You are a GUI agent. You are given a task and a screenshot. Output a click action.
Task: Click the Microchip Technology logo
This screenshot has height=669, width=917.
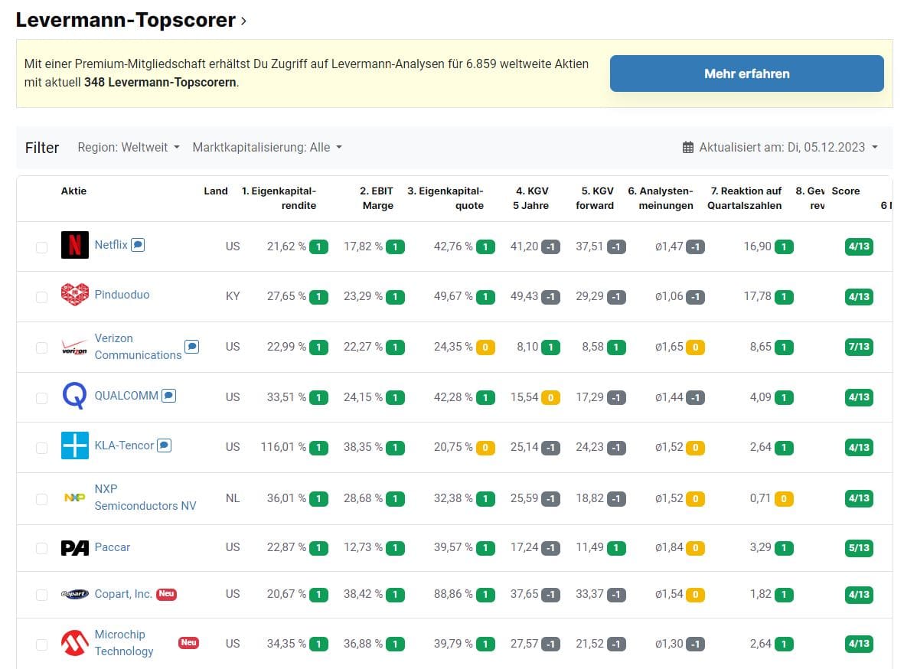pyautogui.click(x=74, y=643)
